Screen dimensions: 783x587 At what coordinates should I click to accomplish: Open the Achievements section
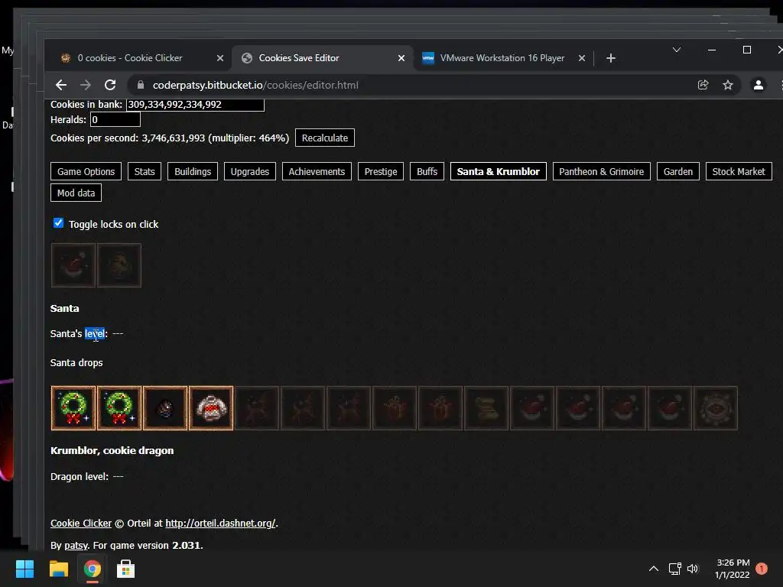click(x=317, y=171)
